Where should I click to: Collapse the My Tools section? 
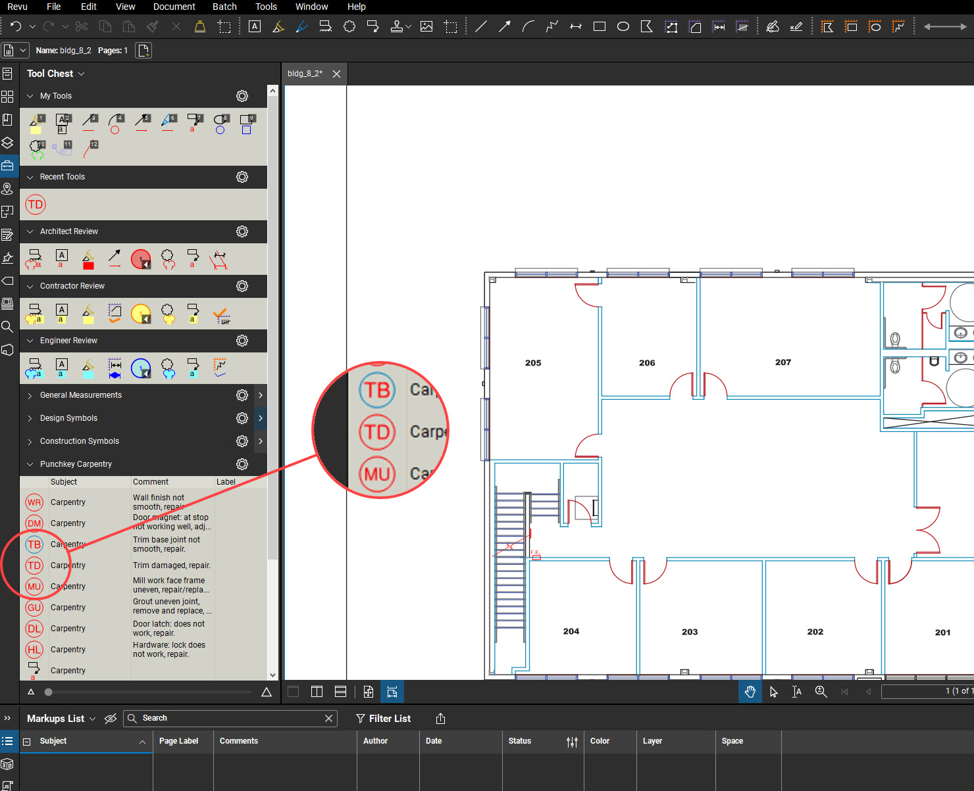pos(30,96)
